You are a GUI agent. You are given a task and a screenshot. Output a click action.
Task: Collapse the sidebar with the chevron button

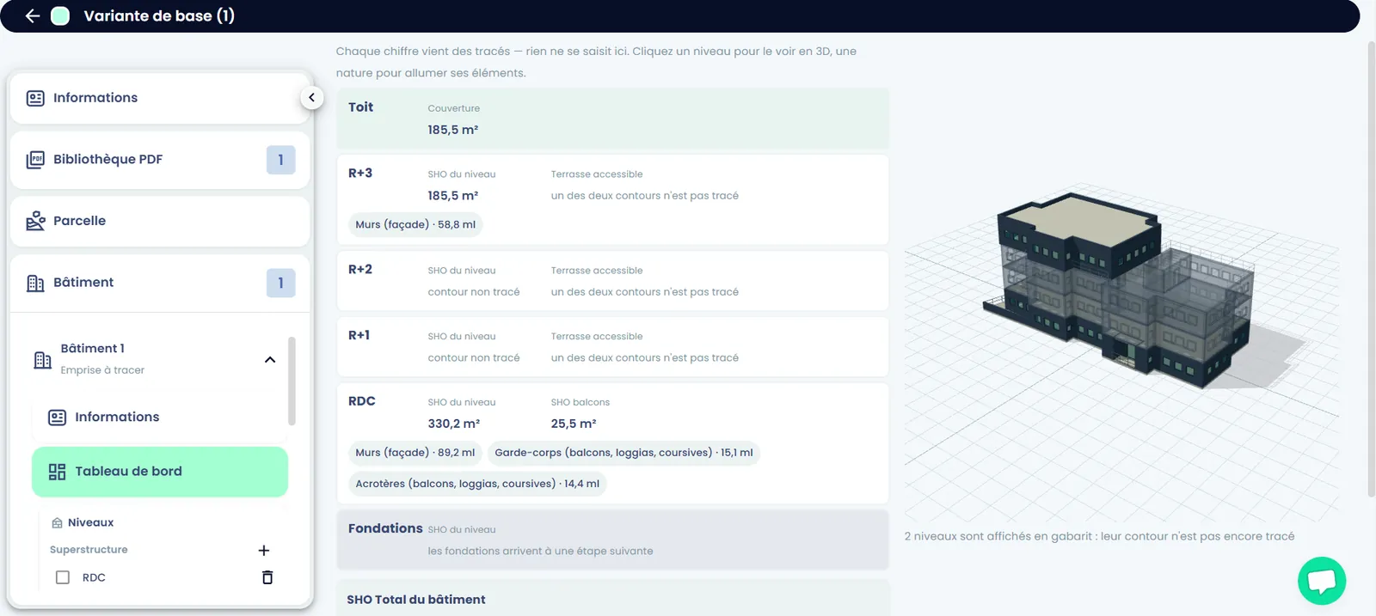311,98
